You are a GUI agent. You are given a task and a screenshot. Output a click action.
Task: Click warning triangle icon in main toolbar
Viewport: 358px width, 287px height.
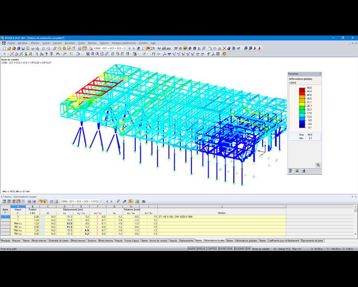219,48
